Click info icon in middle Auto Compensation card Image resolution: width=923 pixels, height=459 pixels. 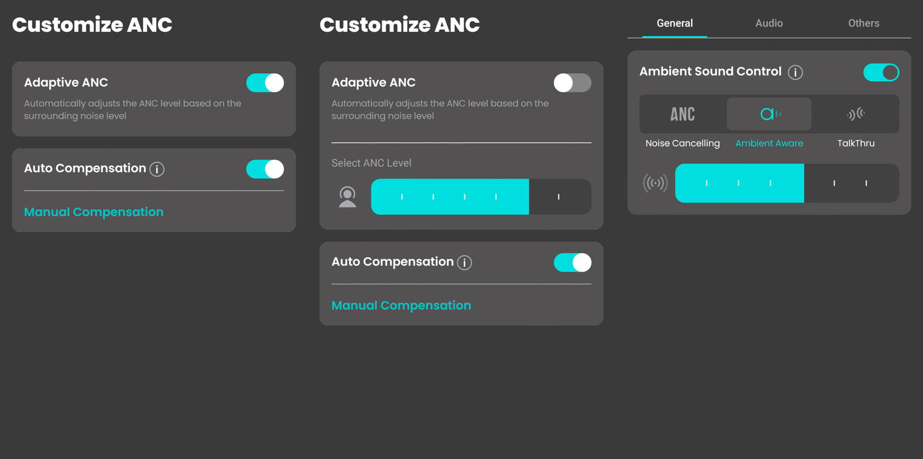[x=464, y=263]
